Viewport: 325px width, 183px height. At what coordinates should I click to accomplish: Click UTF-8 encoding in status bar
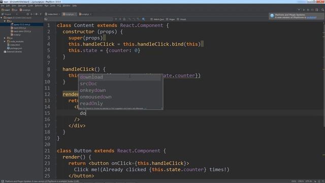309,181
